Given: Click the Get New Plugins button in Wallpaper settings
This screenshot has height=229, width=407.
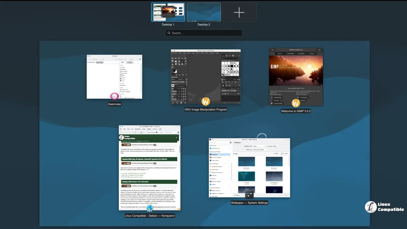Looking at the screenshot, I should 272,146.
